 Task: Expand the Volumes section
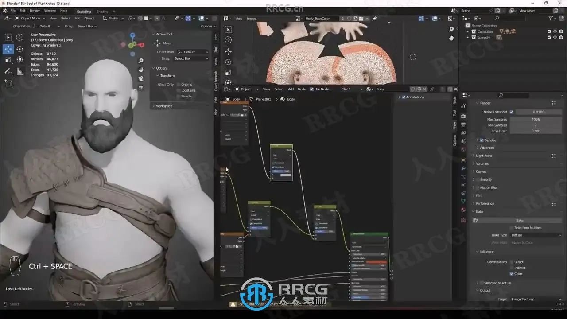(482, 163)
